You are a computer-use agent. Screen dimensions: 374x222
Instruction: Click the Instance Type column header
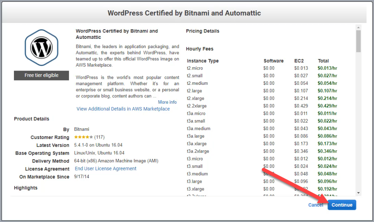(203, 61)
